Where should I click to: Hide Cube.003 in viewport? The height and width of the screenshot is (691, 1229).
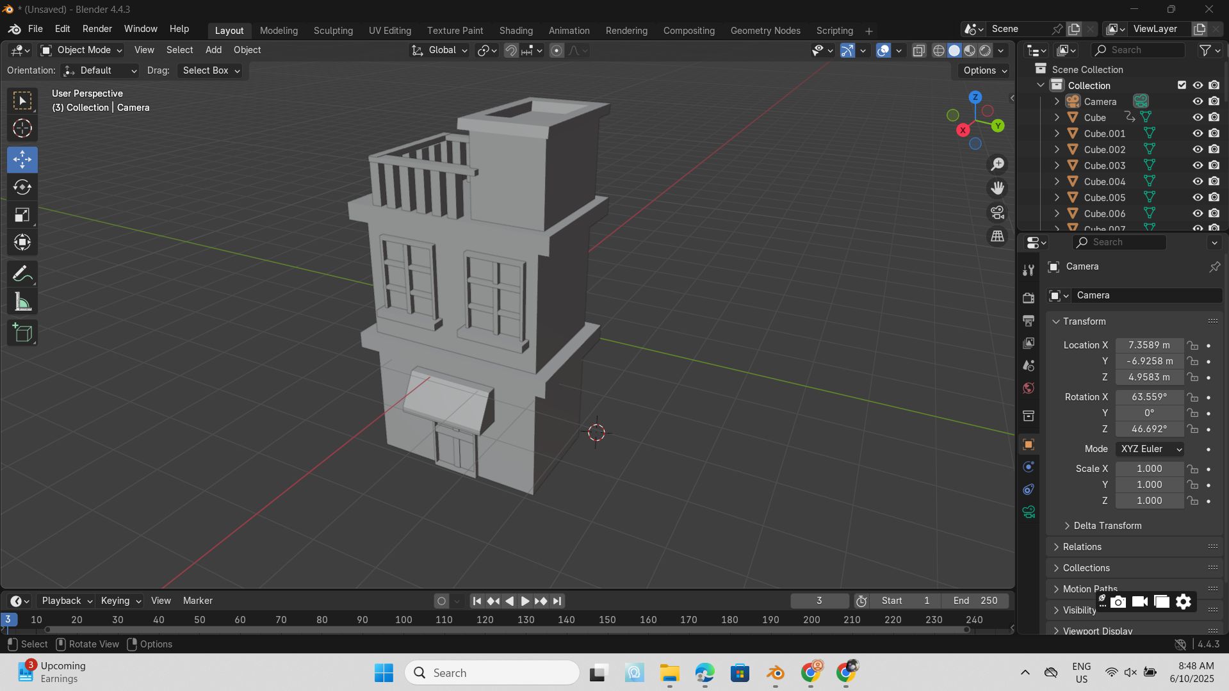click(x=1198, y=165)
